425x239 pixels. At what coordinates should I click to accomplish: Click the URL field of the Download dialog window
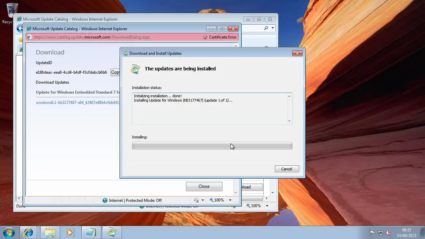[113, 37]
